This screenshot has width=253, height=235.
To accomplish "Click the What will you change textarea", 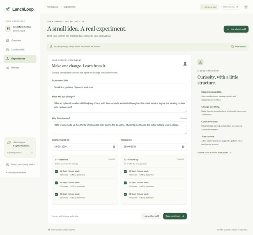I will (x=120, y=106).
